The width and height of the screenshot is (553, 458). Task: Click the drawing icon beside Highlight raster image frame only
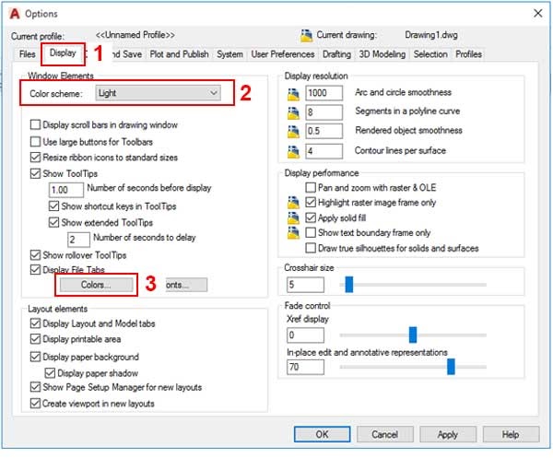click(293, 203)
